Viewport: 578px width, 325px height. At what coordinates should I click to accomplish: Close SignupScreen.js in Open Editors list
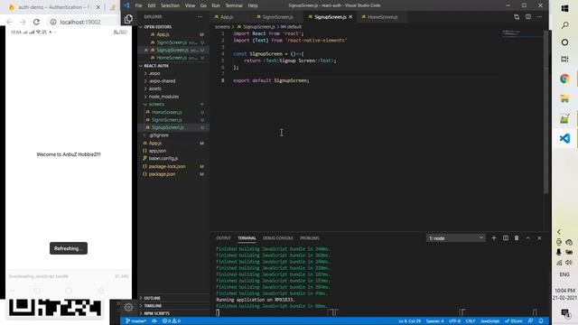click(146, 50)
